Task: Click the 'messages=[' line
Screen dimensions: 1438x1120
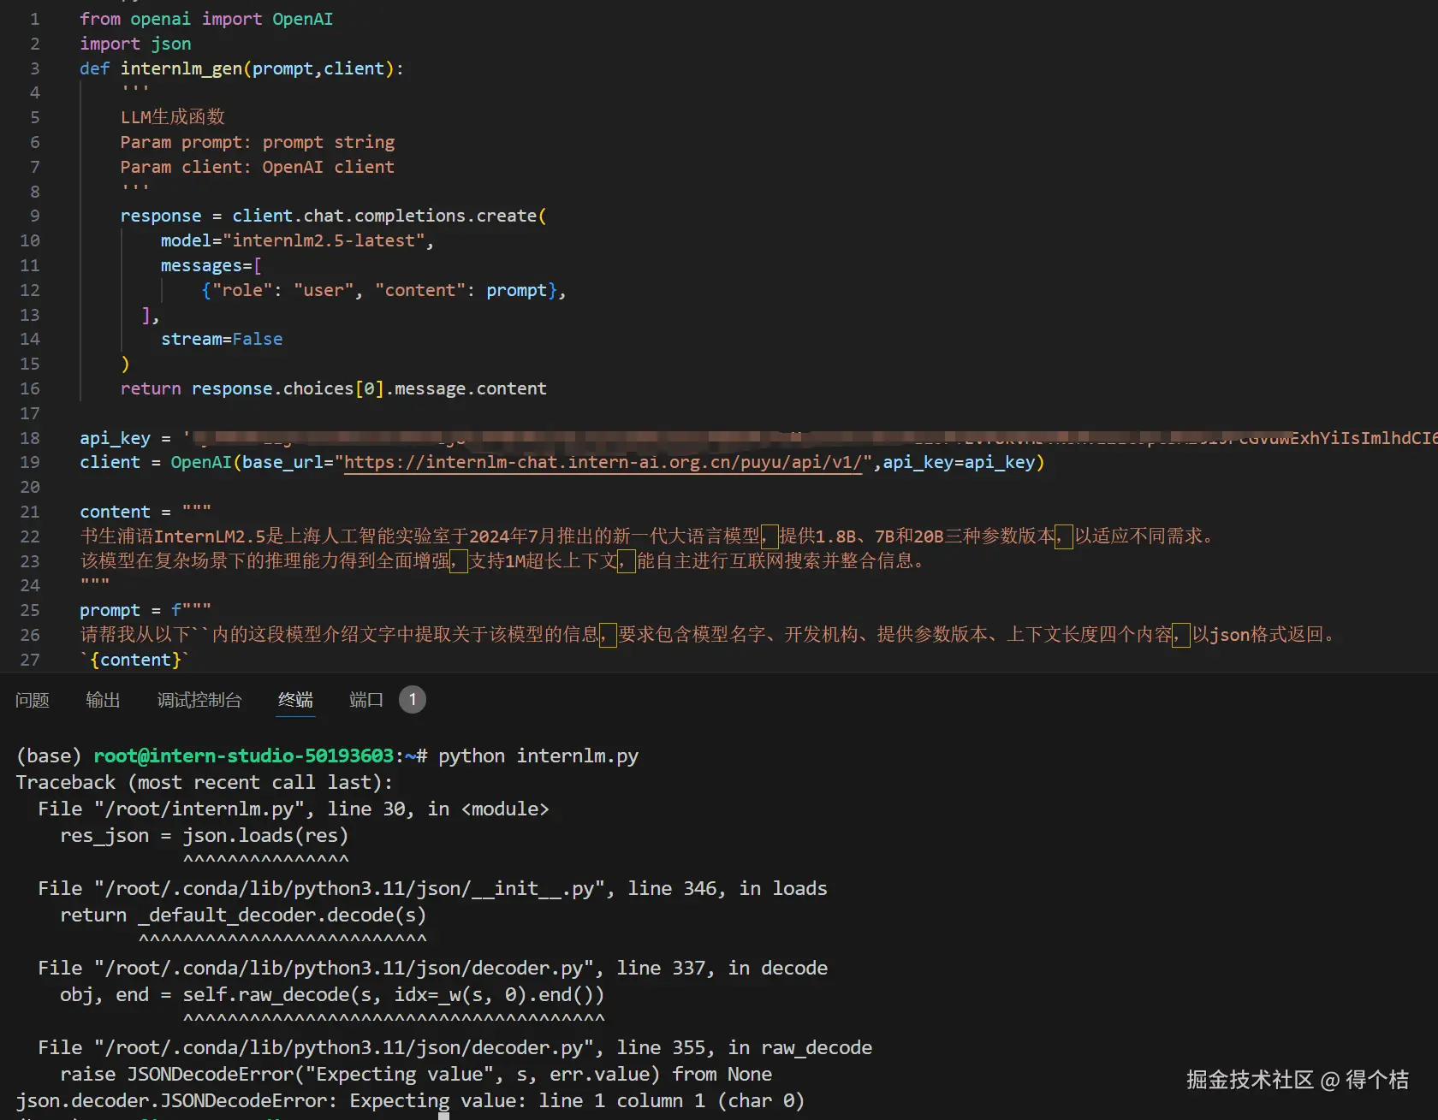Action: pos(211,265)
